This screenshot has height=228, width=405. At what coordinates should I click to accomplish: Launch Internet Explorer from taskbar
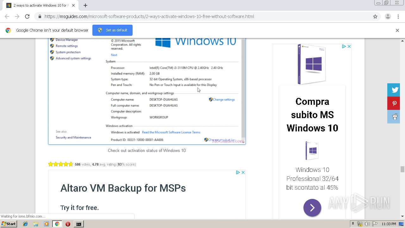coord(25,224)
